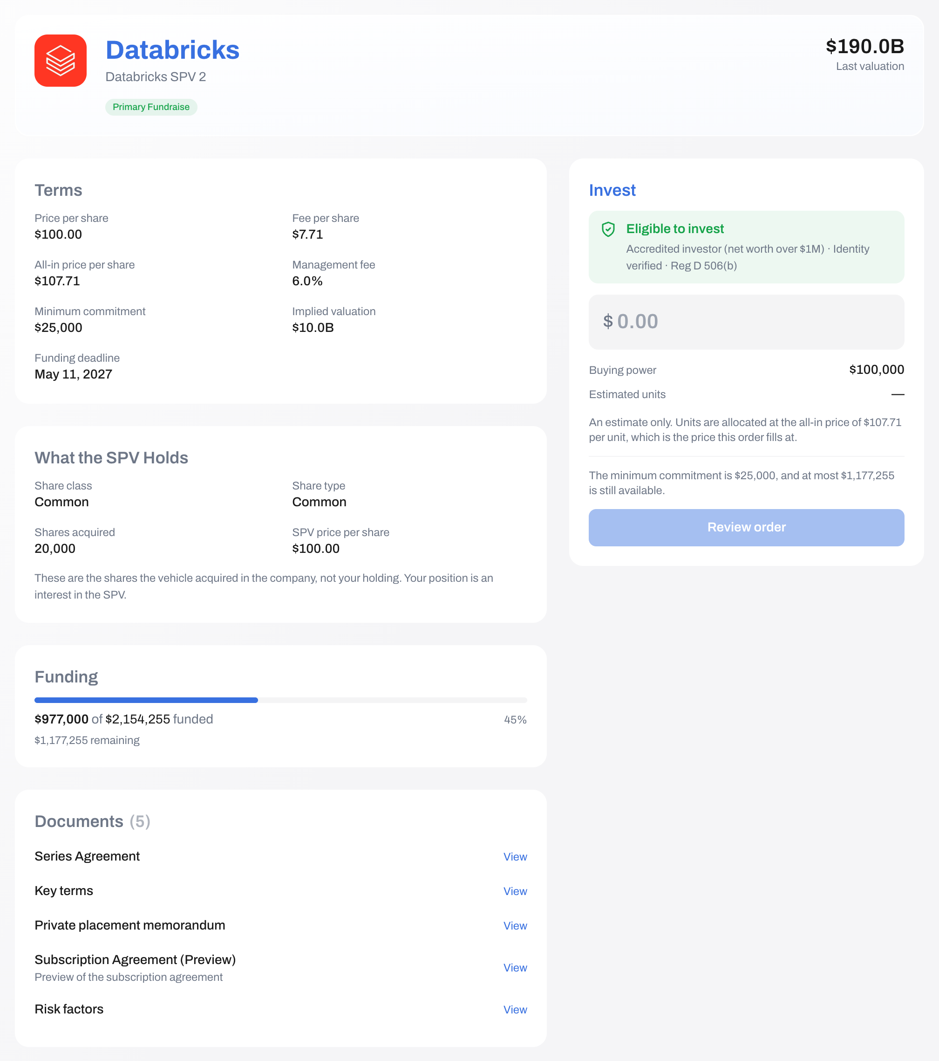Click the Fee per share $7.71 value
The height and width of the screenshot is (1061, 939).
tap(307, 234)
